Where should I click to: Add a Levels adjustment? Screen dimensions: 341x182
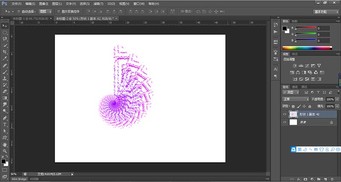click(301, 65)
